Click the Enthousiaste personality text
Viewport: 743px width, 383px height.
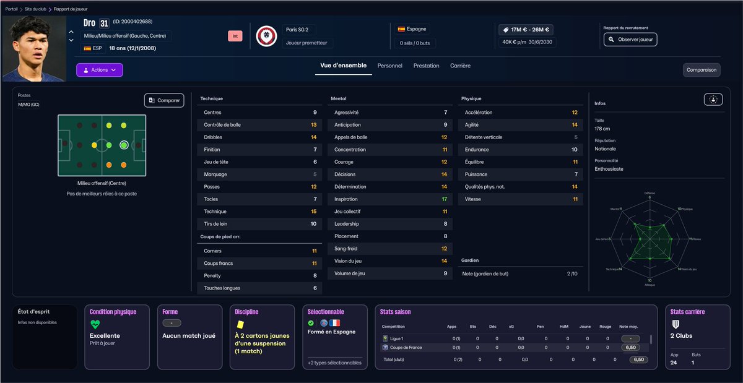[x=609, y=169]
